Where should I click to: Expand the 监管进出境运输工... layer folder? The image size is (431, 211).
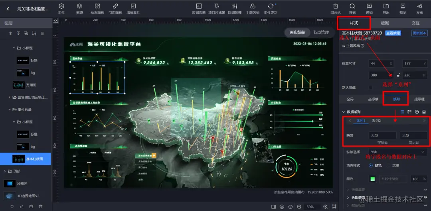pyautogui.click(x=9, y=97)
